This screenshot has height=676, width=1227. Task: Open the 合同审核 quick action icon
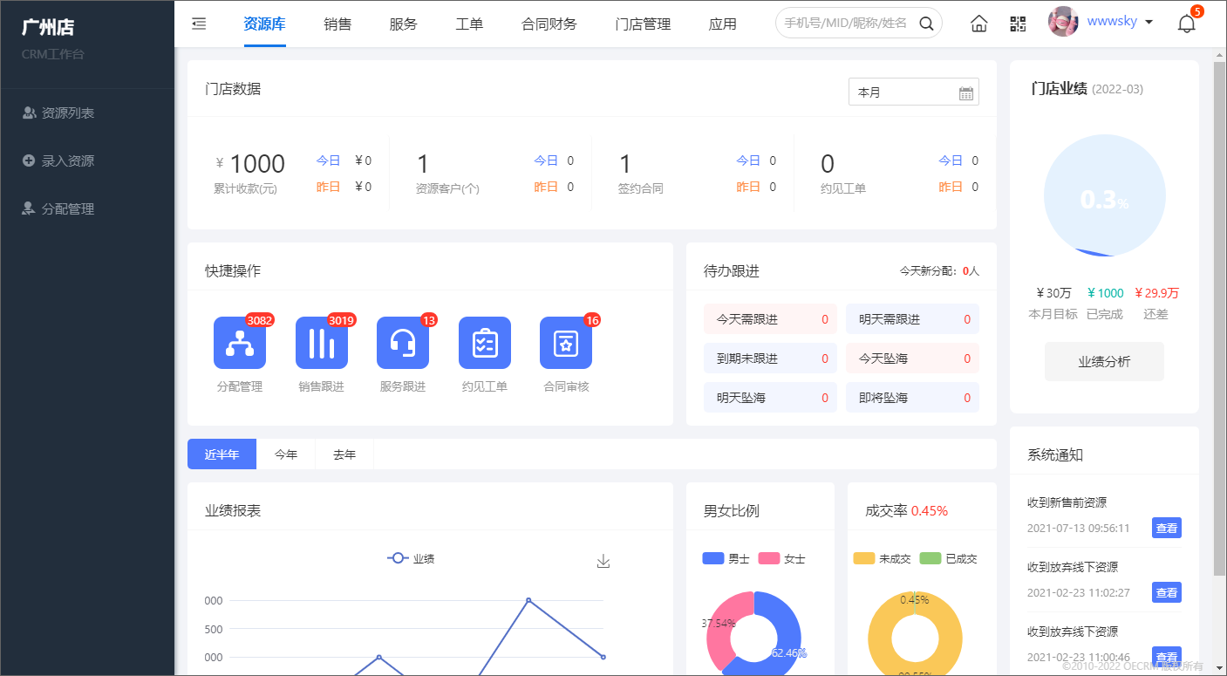(566, 343)
